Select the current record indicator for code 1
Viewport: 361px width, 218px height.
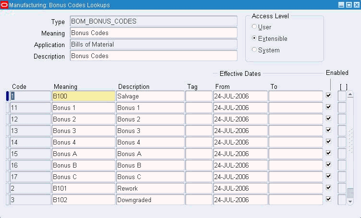tap(7, 96)
